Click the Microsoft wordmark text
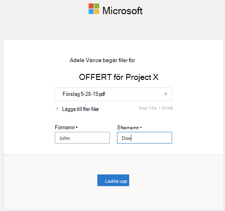The height and width of the screenshot is (211, 225). click(122, 11)
